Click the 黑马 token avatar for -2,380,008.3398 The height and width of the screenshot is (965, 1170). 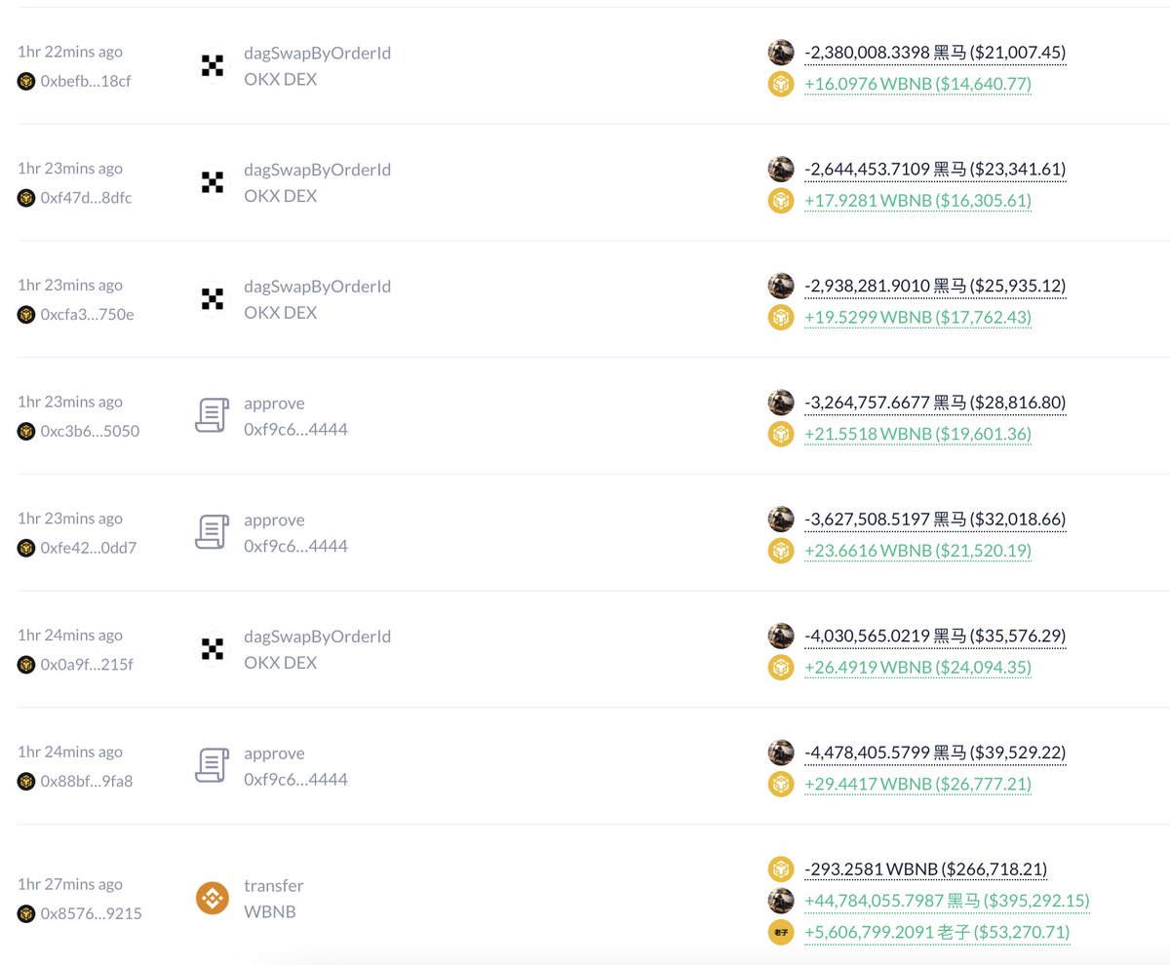coord(781,53)
